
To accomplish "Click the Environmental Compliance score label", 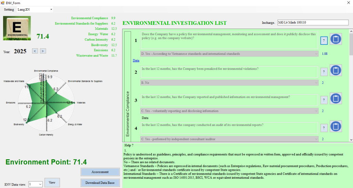I will point(90,18).
